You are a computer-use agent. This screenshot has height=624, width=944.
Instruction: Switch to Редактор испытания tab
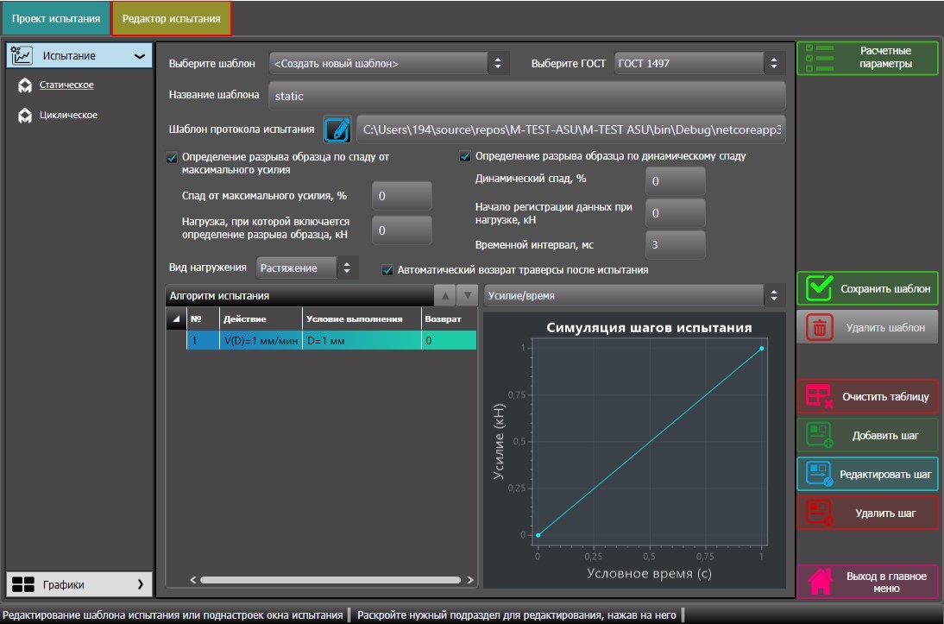(x=171, y=19)
